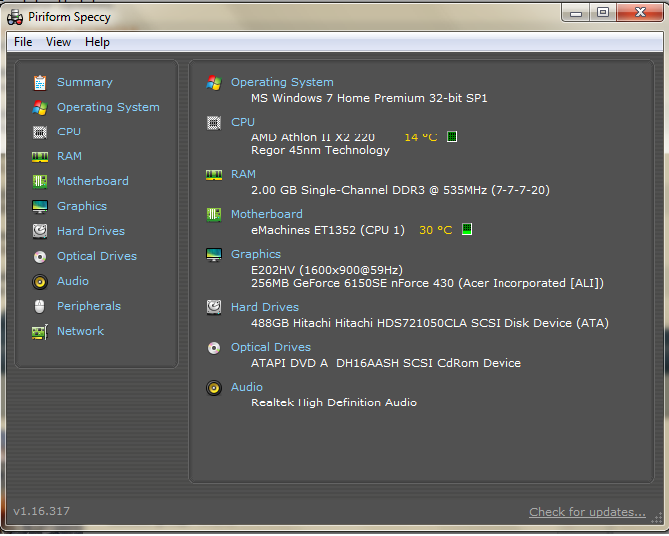The image size is (669, 536).
Task: Click the 30 °C motherboard temperature value
Action: (435, 230)
